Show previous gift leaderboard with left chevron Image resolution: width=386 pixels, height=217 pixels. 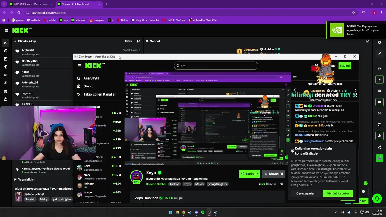click(x=295, y=90)
